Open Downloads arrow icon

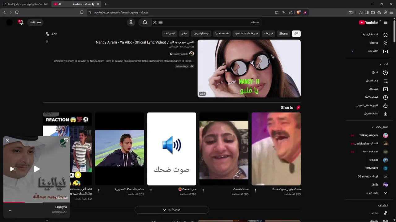[385, 114]
